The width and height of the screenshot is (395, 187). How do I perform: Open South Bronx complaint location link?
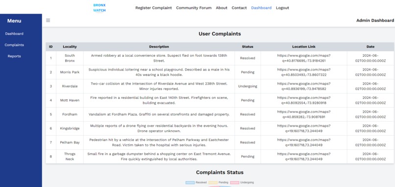click(x=304, y=58)
